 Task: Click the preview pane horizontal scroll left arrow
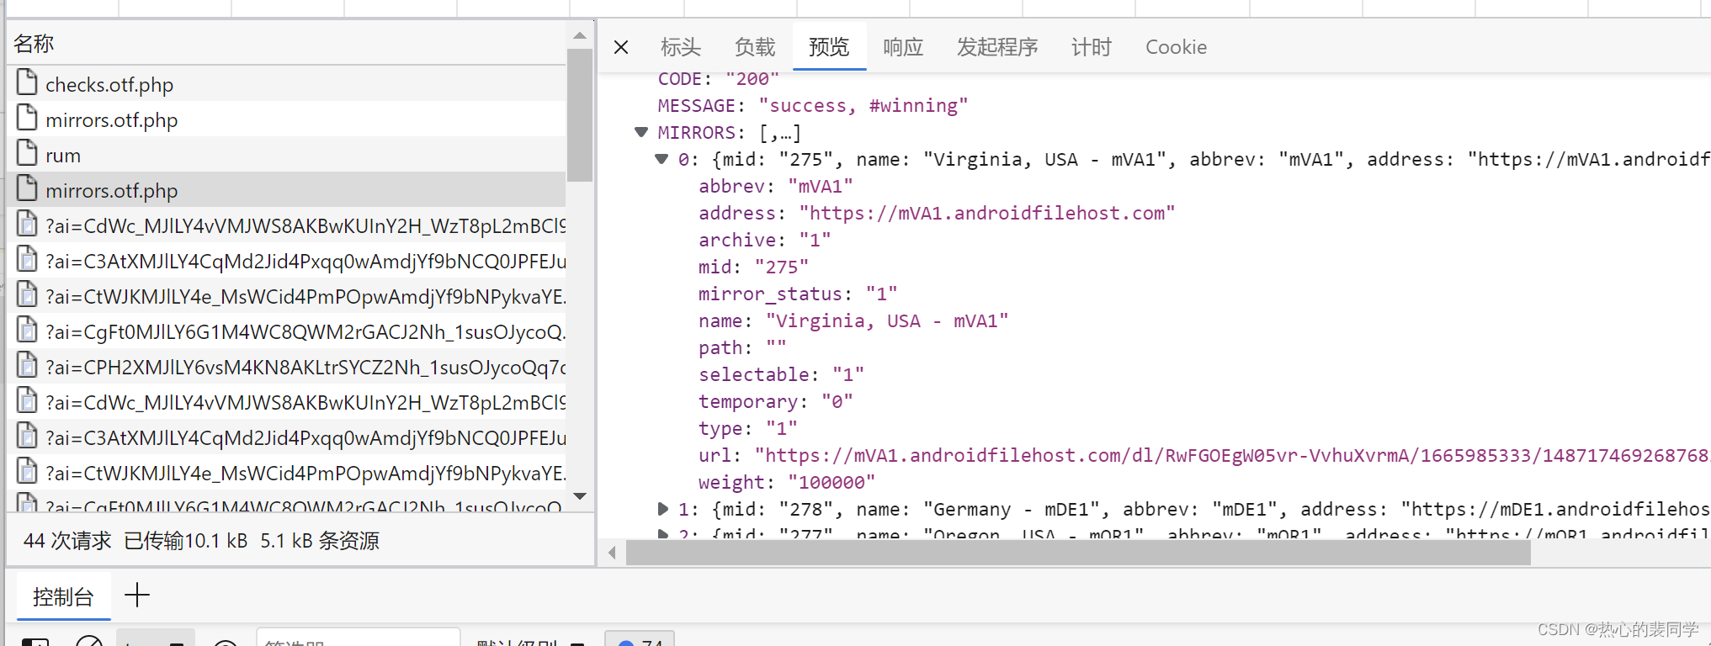click(612, 553)
